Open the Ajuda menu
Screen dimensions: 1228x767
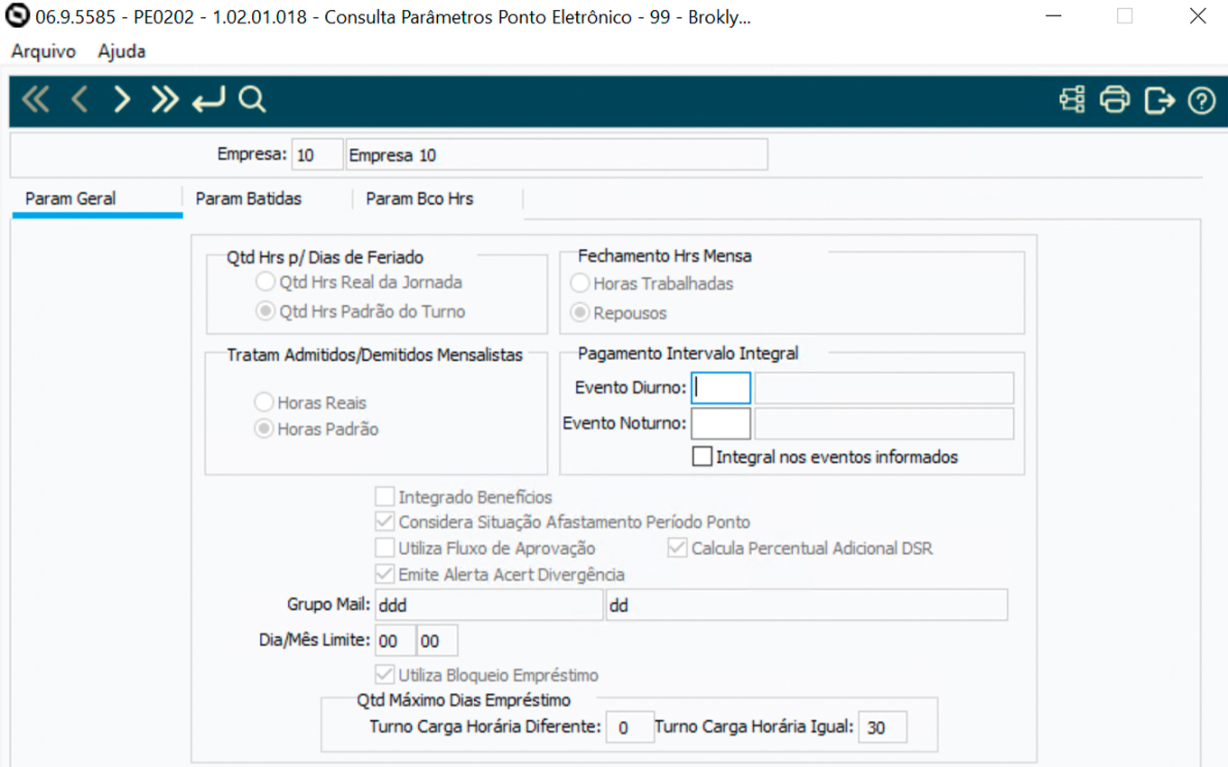tap(122, 51)
